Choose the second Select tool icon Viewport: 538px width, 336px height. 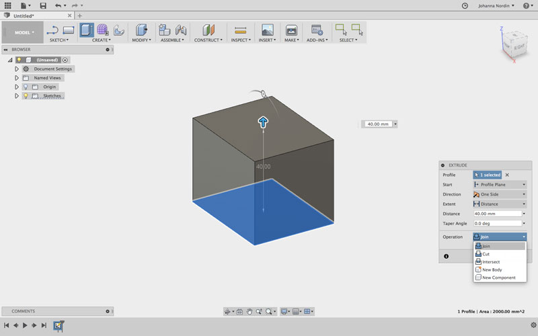[x=357, y=30]
